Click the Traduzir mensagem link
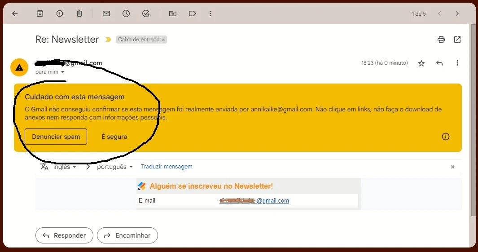Screen dimensions: 478x252 click(167, 167)
